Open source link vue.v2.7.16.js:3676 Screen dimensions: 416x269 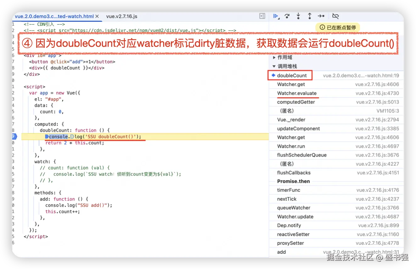377,155
